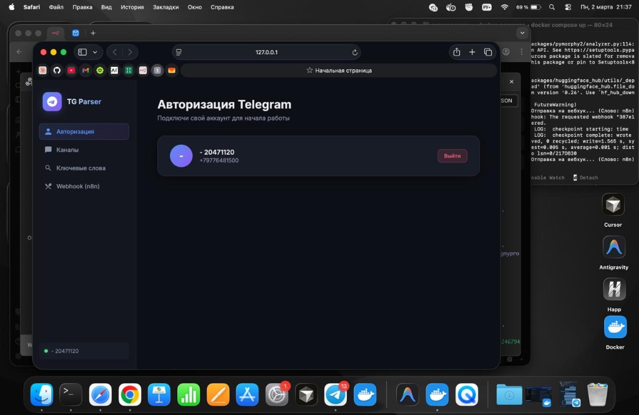
Task: Open the GitHub favorite in the favorites bar
Action: point(57,71)
